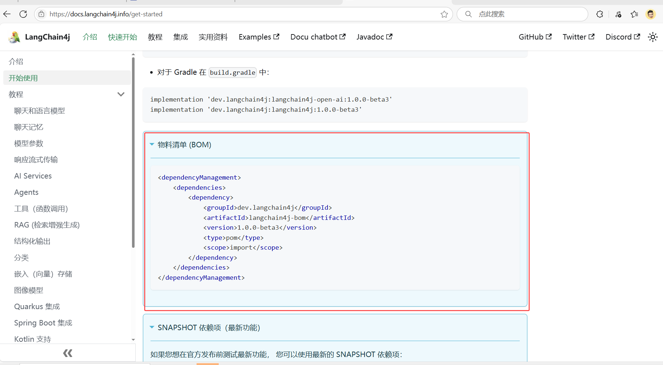Click the 点此搜索 search box
Screen dimensions: 663x365
(x=522, y=14)
